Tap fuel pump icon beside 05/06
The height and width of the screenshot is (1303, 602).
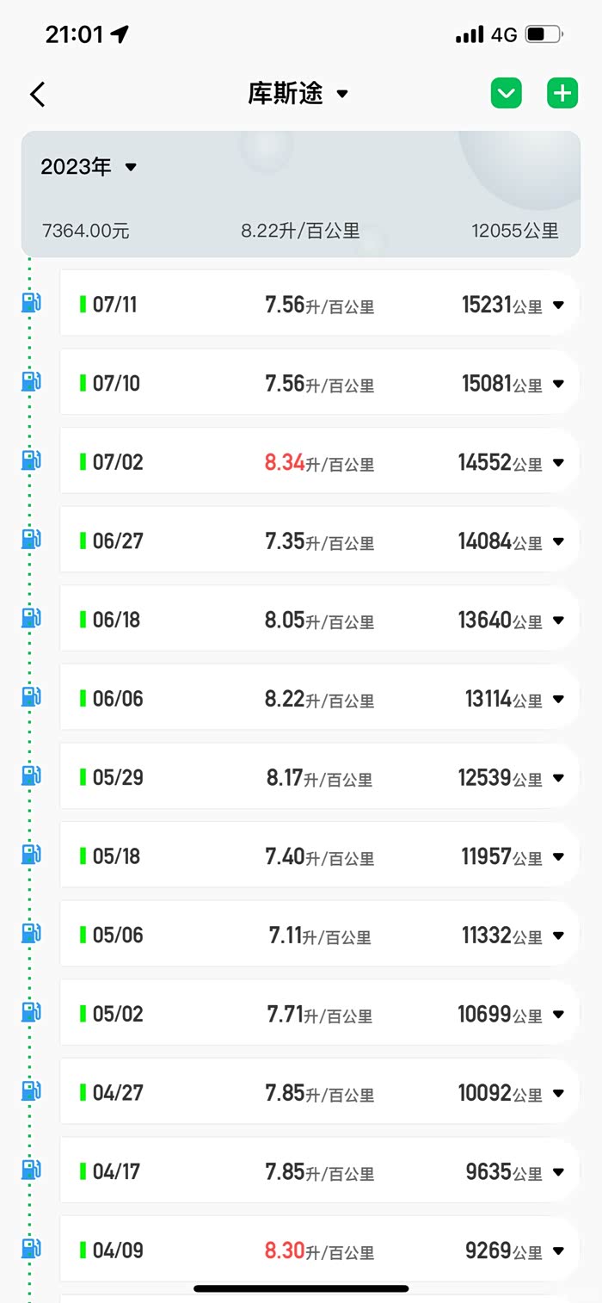(x=31, y=933)
